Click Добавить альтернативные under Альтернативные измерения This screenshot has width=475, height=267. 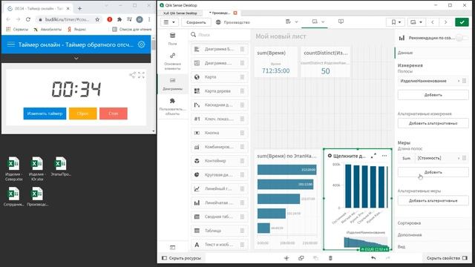coord(433,123)
